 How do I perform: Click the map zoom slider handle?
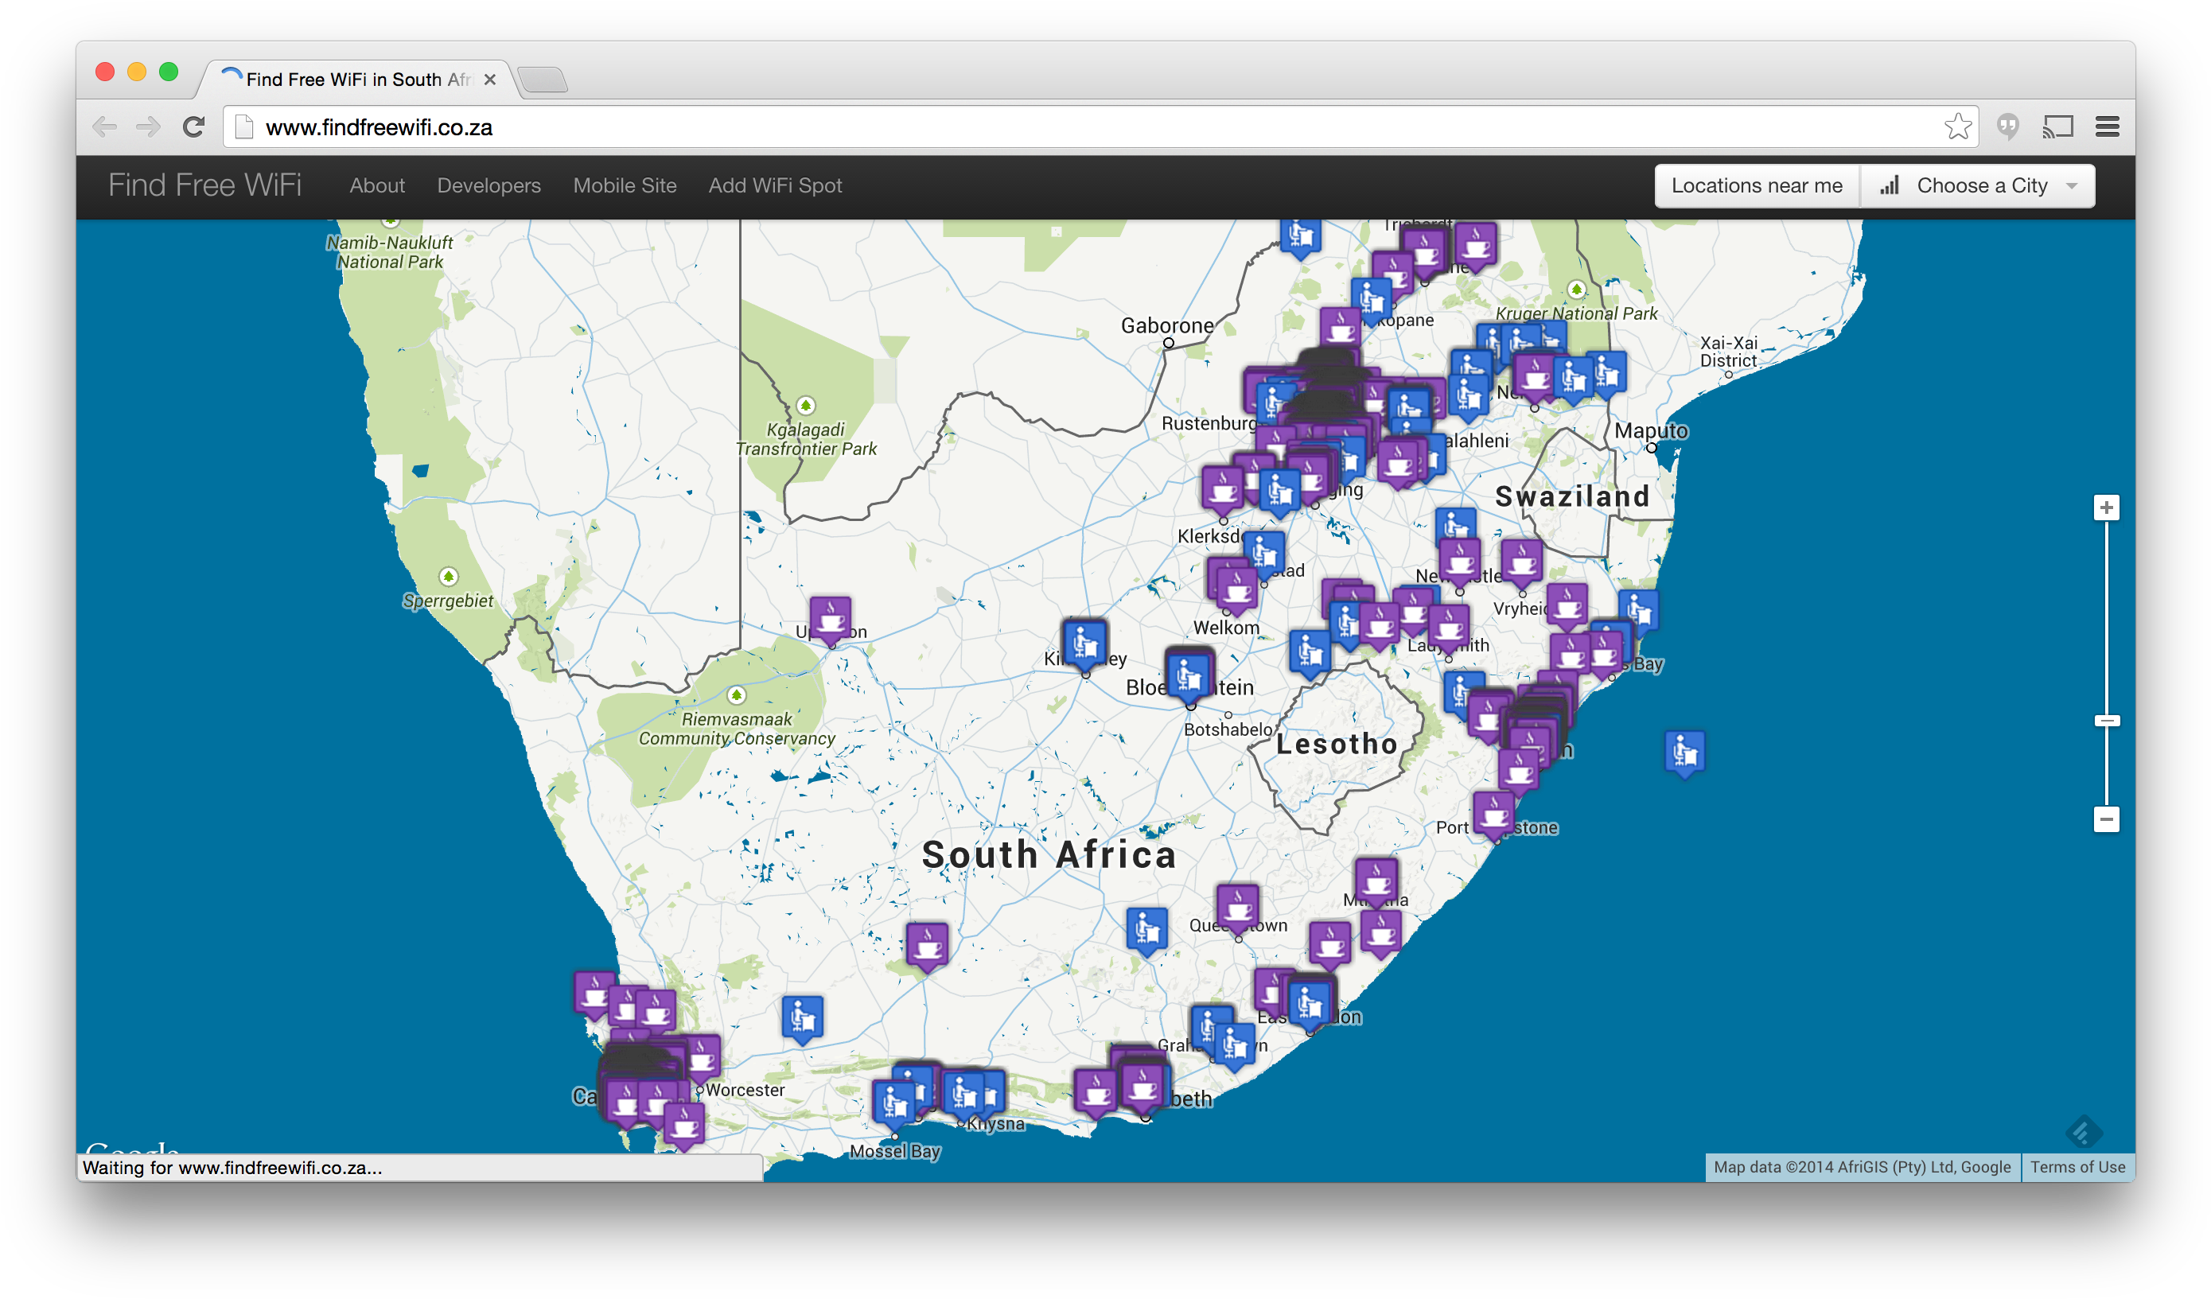tap(2106, 721)
